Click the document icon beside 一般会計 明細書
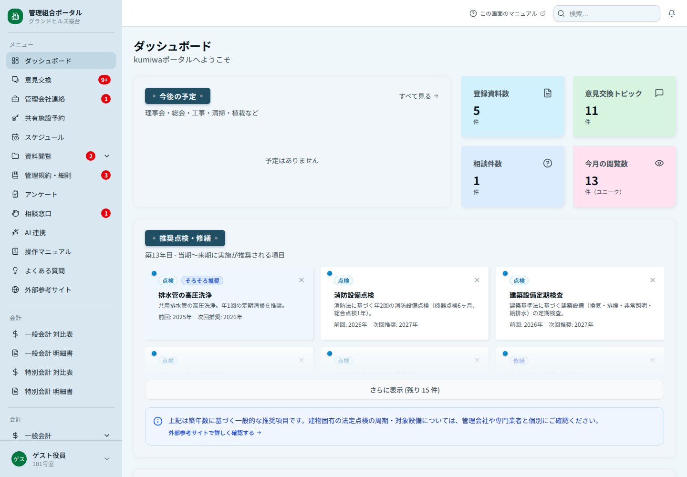This screenshot has height=477, width=687. 15,353
